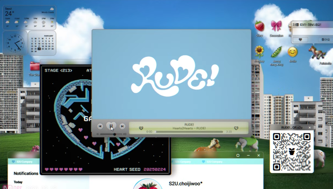
Task: Click HEART SEED 20250224 in game window
Action: (139, 169)
